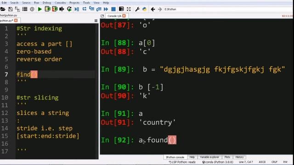Screen dimensions: 294x165
Task: Run file with the green play button
Action: pos(40,9)
